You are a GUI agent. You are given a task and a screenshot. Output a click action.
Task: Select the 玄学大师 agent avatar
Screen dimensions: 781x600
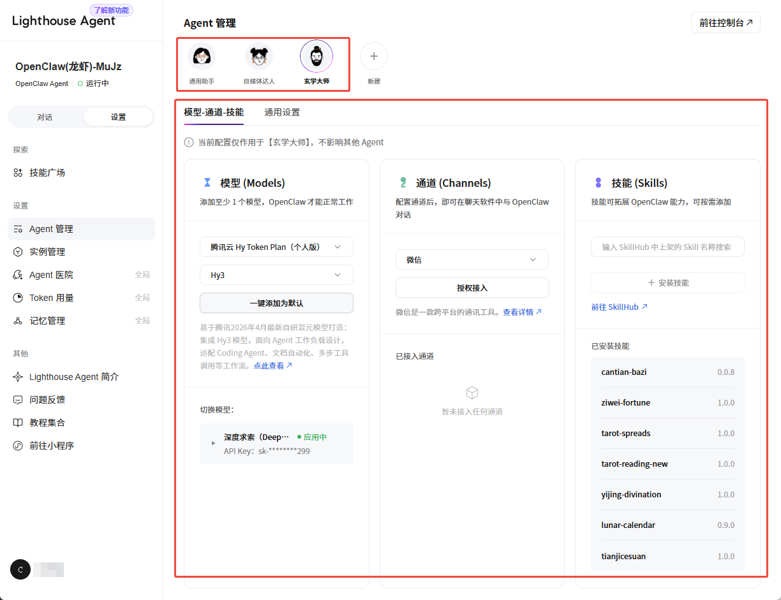316,57
